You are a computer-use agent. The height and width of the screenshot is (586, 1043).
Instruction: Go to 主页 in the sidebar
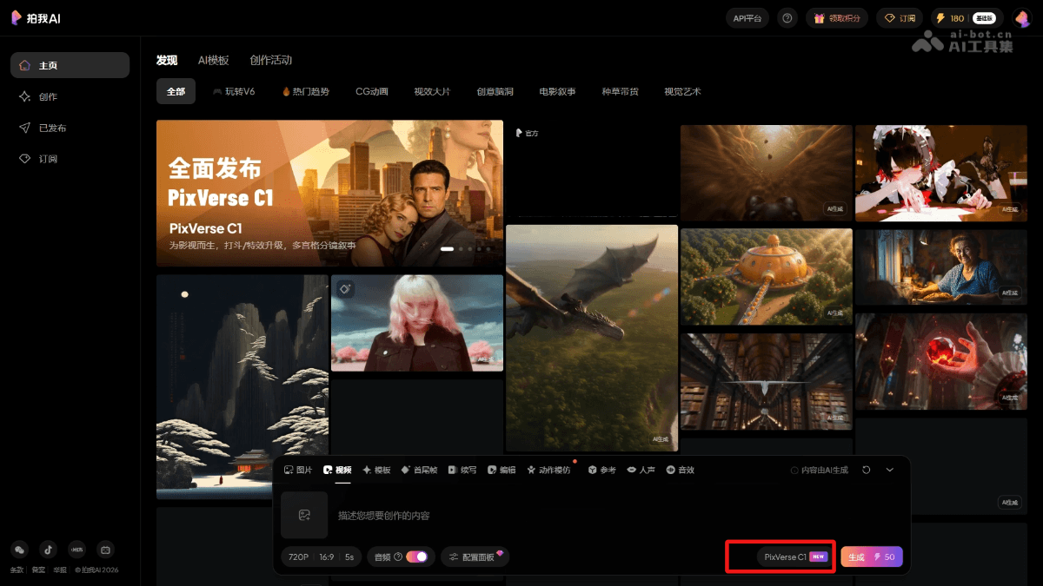(x=70, y=65)
